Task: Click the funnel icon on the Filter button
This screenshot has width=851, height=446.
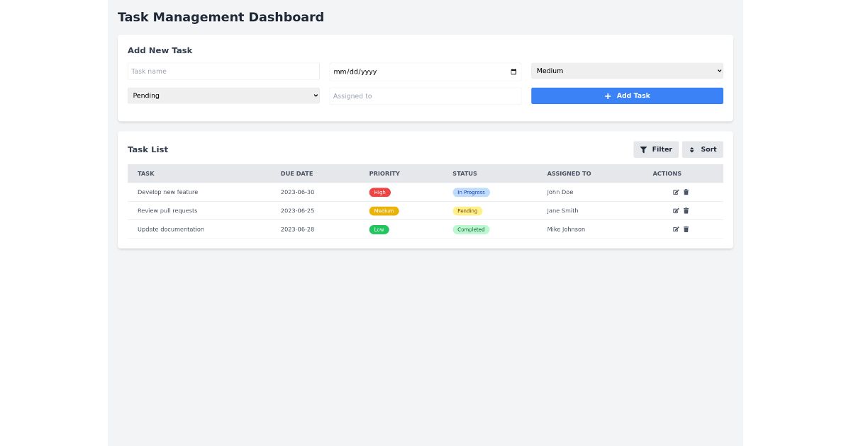Action: [644, 149]
